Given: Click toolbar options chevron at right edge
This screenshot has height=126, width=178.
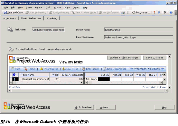Looking at the screenshot, I should (176, 13).
